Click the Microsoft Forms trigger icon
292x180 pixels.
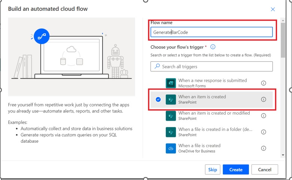171,83
